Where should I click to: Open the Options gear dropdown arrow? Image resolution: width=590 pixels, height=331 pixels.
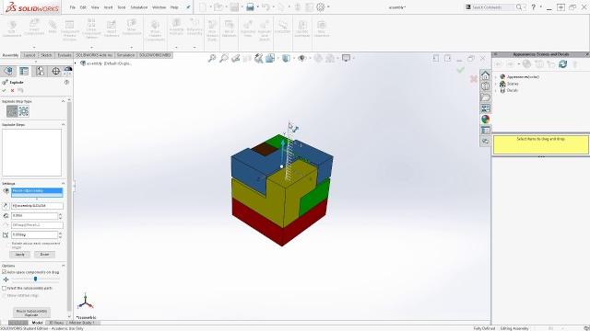(x=328, y=7)
